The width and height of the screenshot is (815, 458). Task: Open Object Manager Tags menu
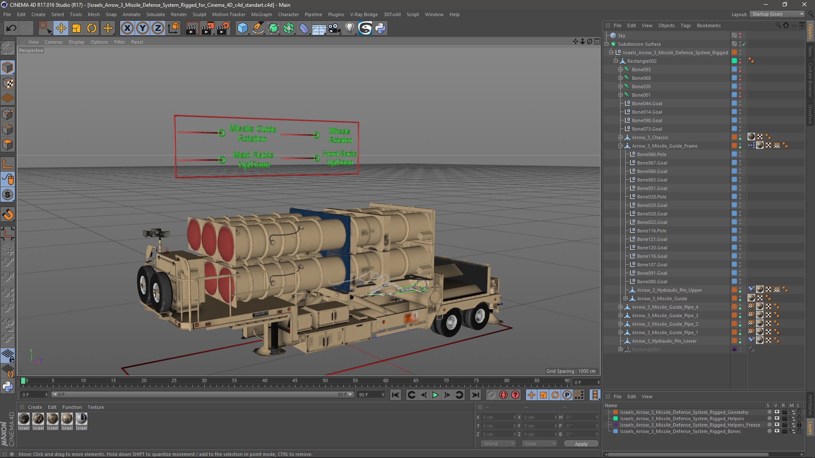coord(686,25)
